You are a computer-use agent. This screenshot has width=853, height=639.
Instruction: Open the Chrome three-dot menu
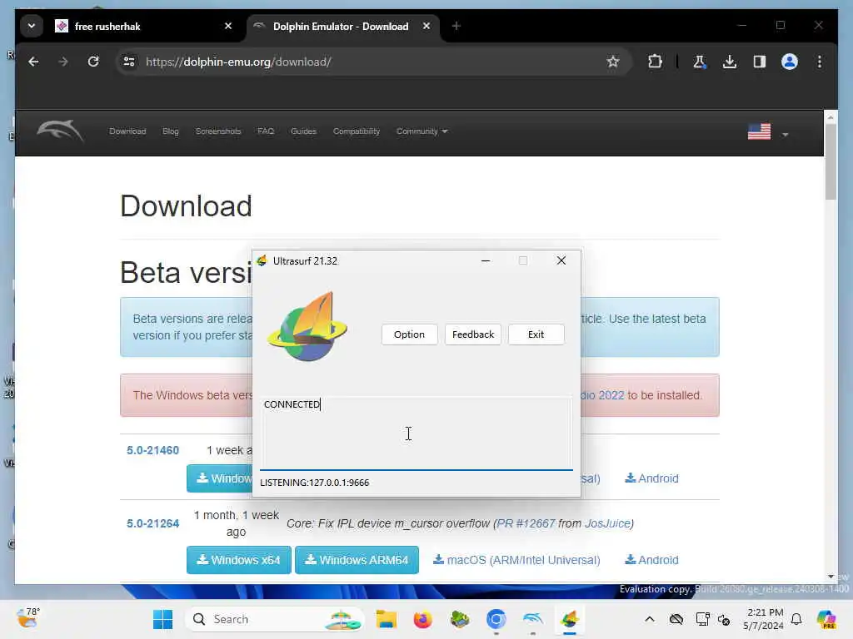[820, 62]
